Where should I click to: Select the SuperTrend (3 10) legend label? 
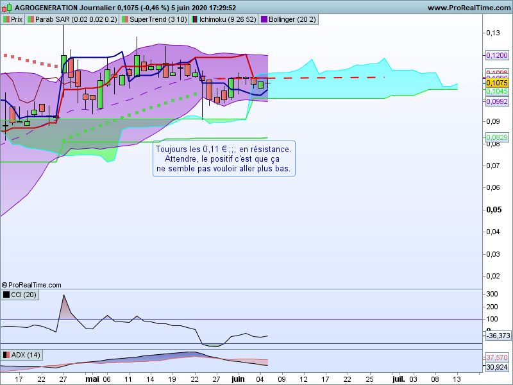(158, 19)
